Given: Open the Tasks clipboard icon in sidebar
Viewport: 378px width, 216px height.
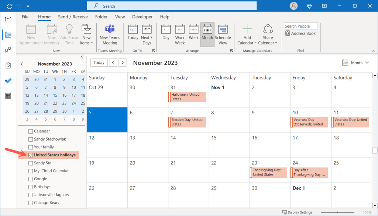Looking at the screenshot, I should point(8,65).
